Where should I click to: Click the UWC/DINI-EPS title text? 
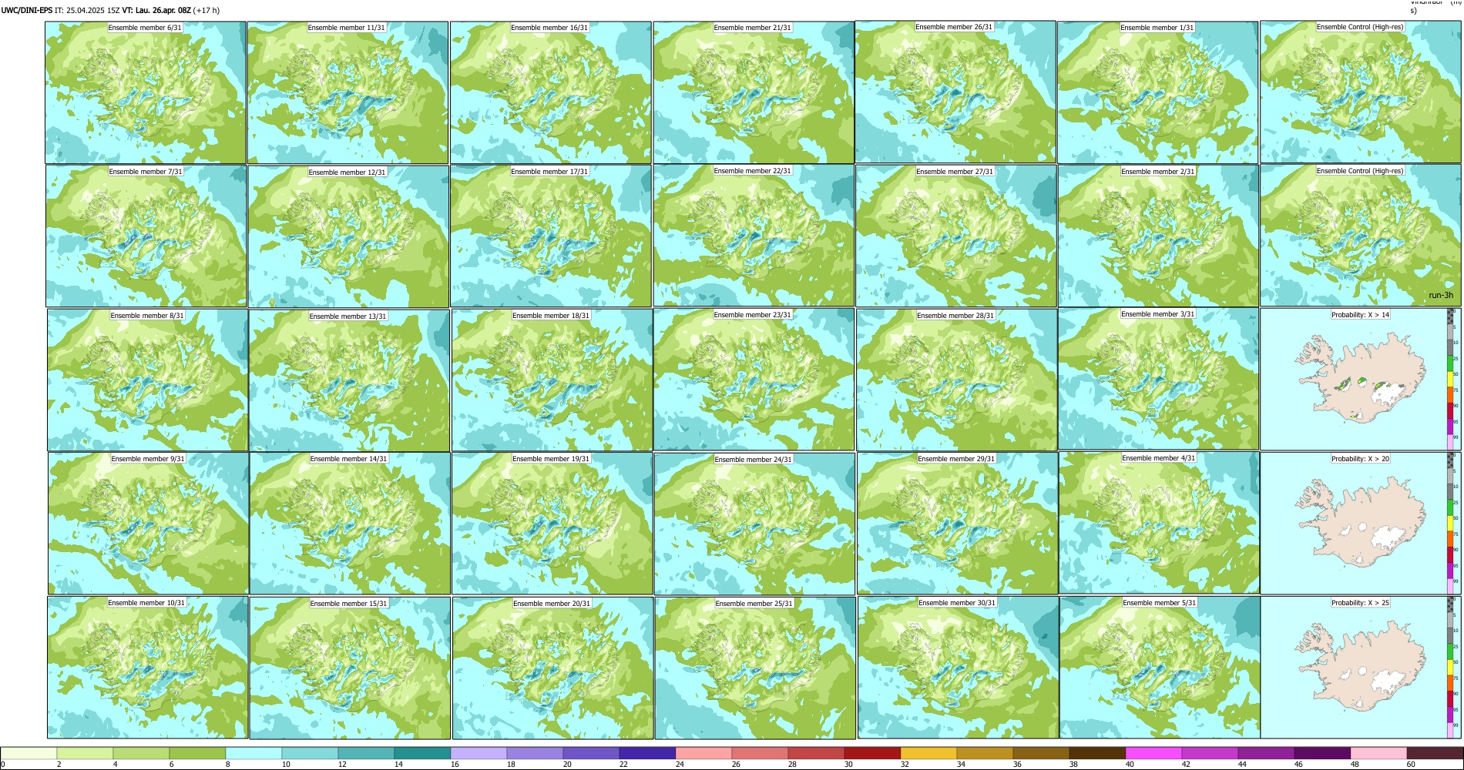[x=27, y=11]
